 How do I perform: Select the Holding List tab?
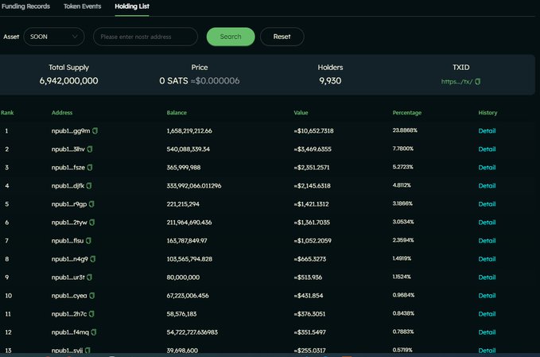coord(132,6)
